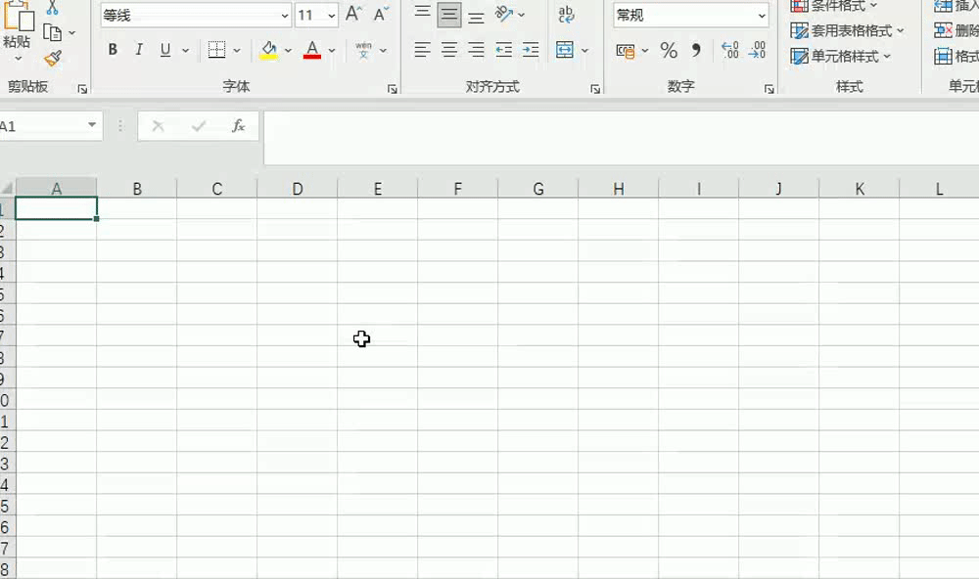Click the Copy icon
Image resolution: width=979 pixels, height=579 pixels.
tap(53, 32)
